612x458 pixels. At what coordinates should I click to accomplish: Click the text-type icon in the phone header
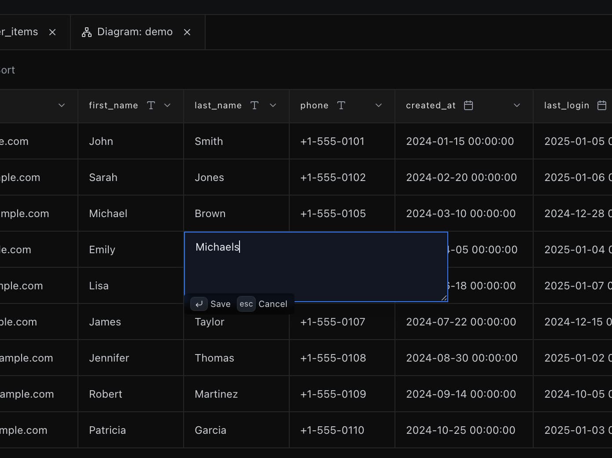[x=341, y=105]
